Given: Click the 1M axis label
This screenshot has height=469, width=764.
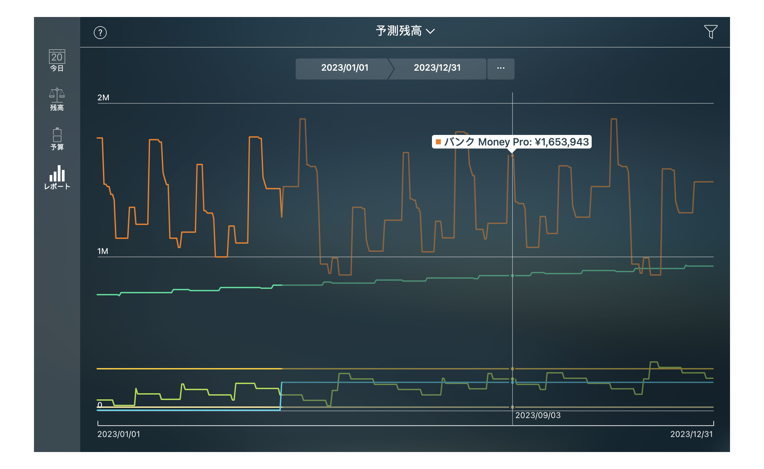Looking at the screenshot, I should pos(103,251).
